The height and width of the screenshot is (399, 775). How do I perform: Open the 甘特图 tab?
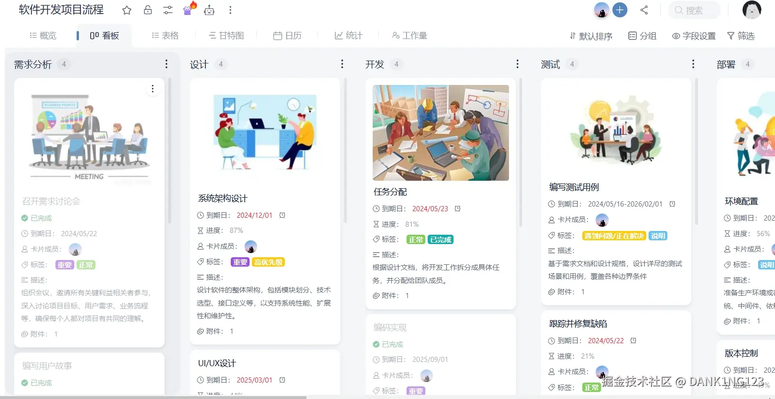coord(226,35)
